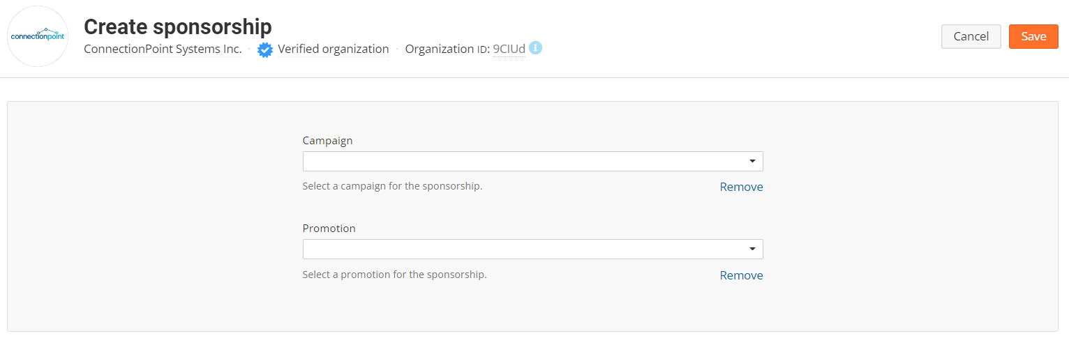Viewport: 1069px width, 354px height.
Task: Click the 'Organization ID:' label text
Action: (447, 49)
